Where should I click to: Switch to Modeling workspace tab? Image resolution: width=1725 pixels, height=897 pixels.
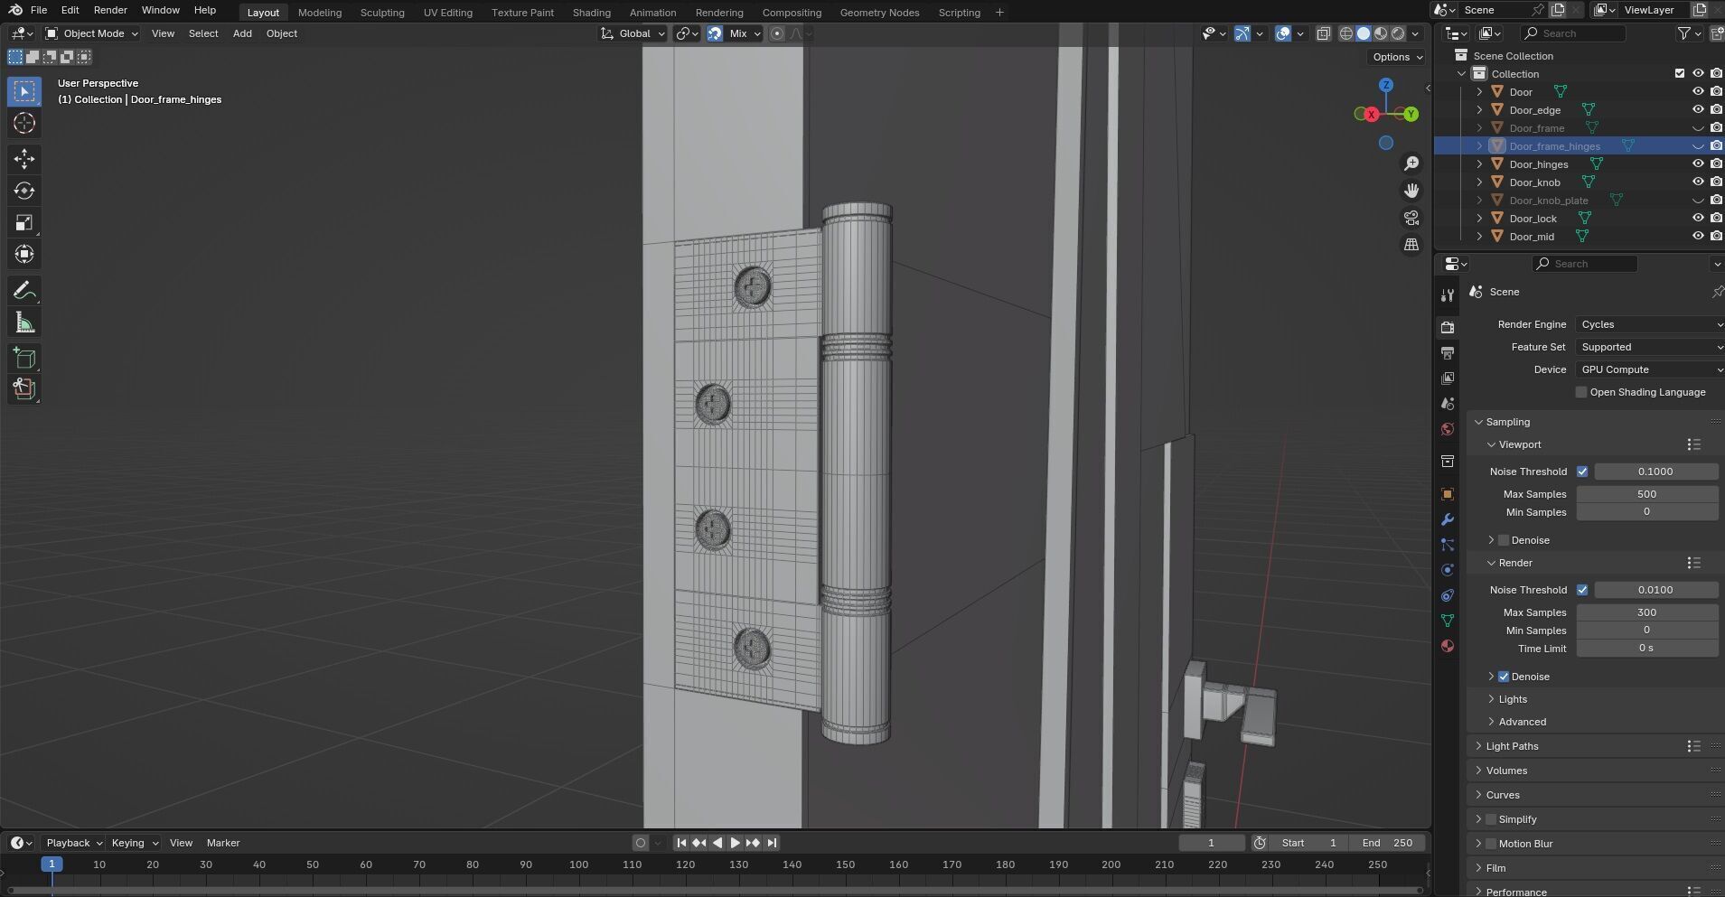[320, 13]
